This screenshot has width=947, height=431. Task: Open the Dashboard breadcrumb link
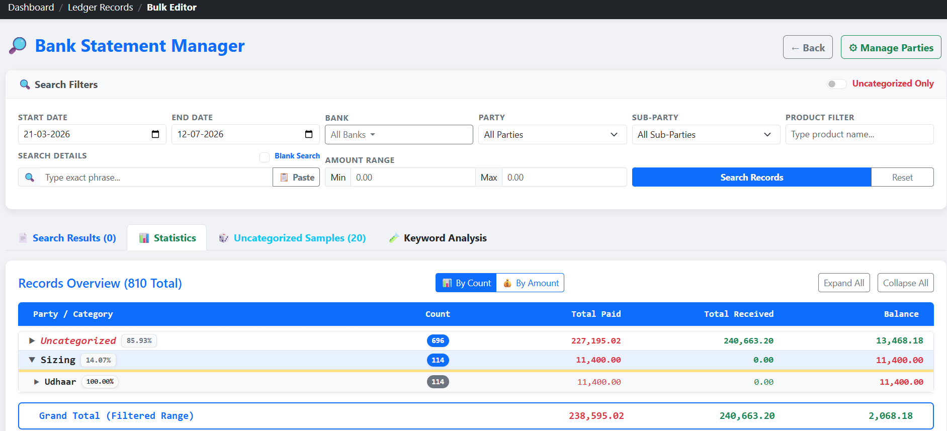[31, 8]
